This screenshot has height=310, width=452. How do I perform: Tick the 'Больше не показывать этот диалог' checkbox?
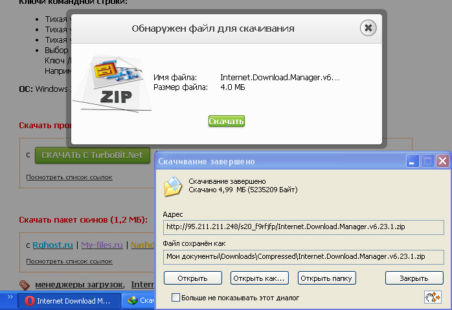[x=175, y=298]
